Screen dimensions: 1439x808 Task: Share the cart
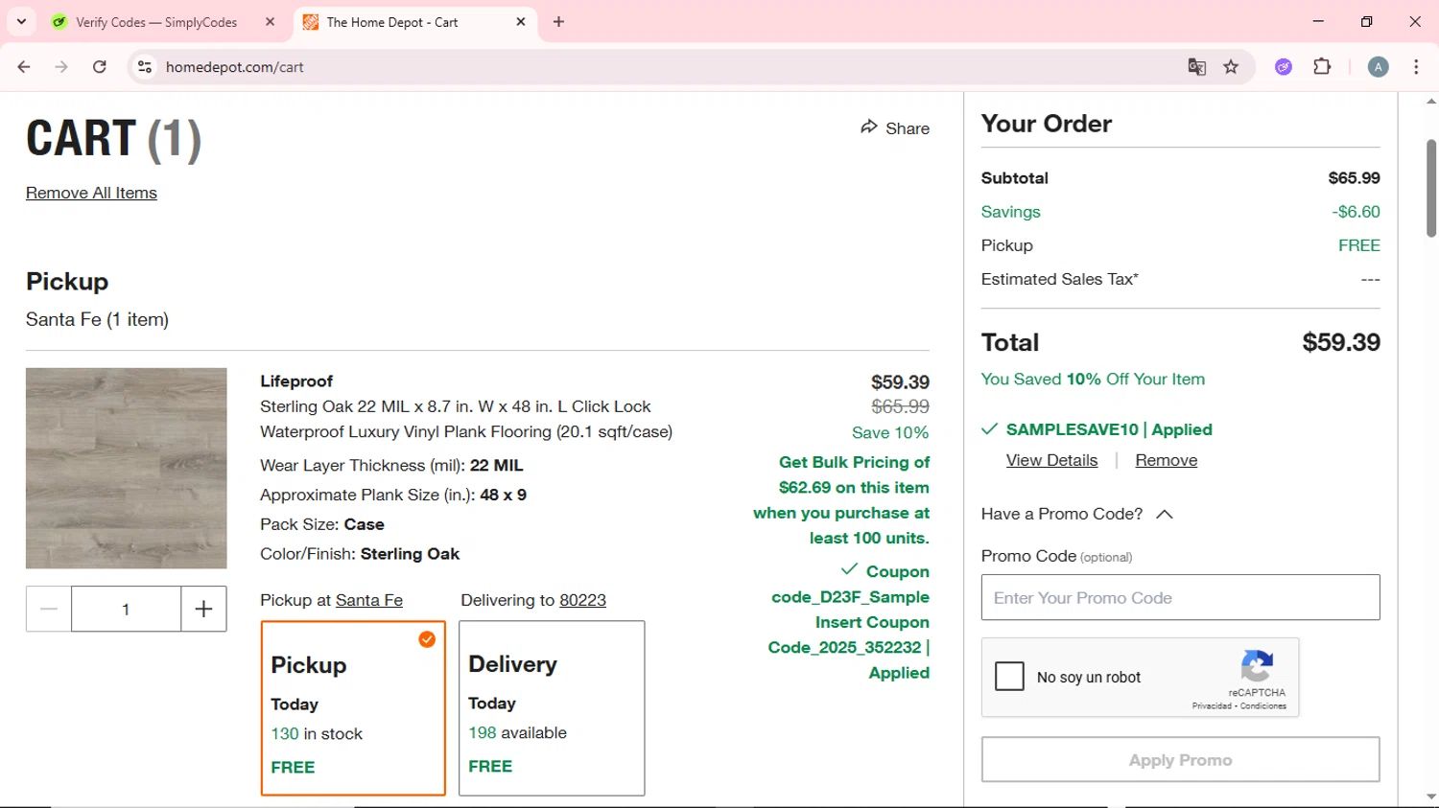(x=895, y=127)
